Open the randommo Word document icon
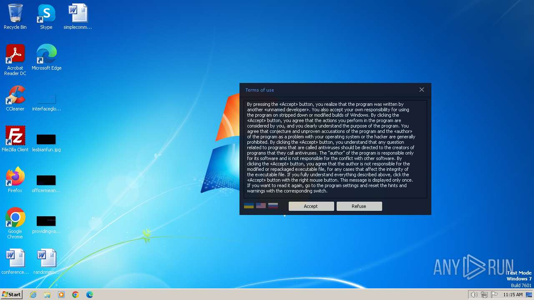534x300 pixels. coord(46,262)
